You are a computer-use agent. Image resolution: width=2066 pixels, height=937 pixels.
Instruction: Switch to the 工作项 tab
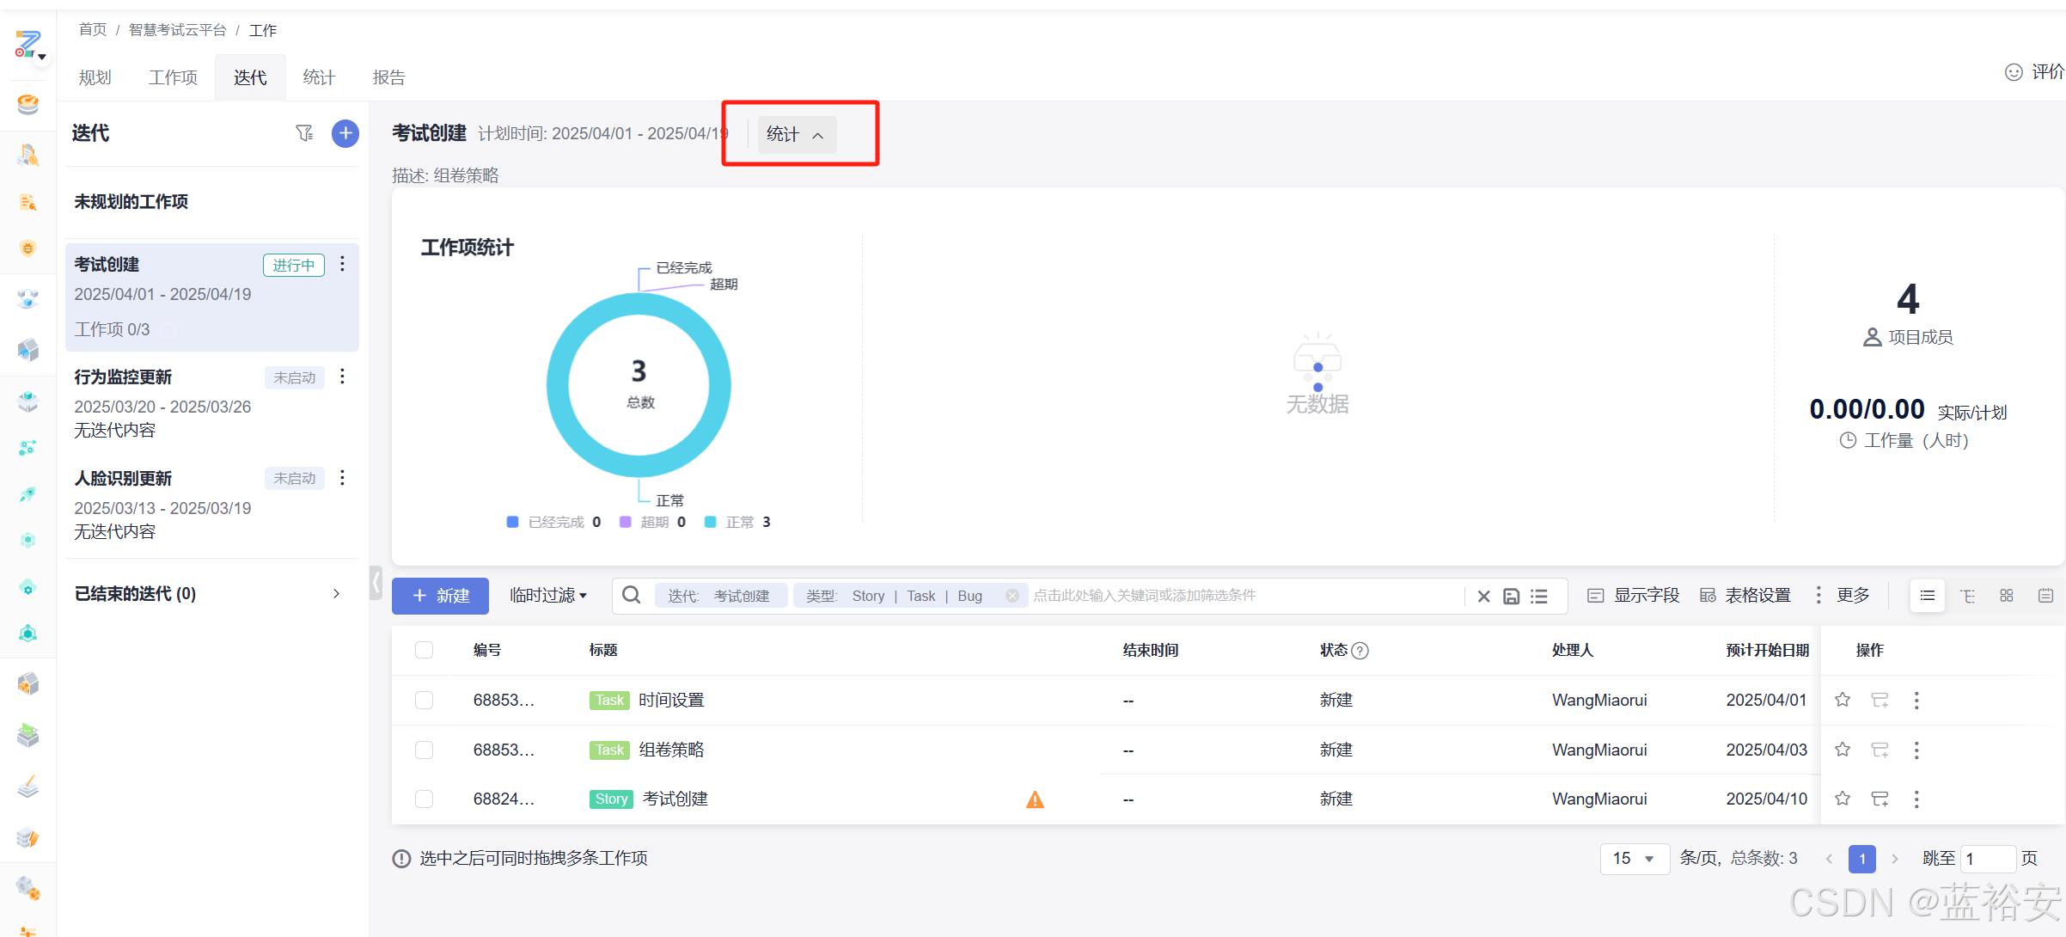tap(173, 77)
